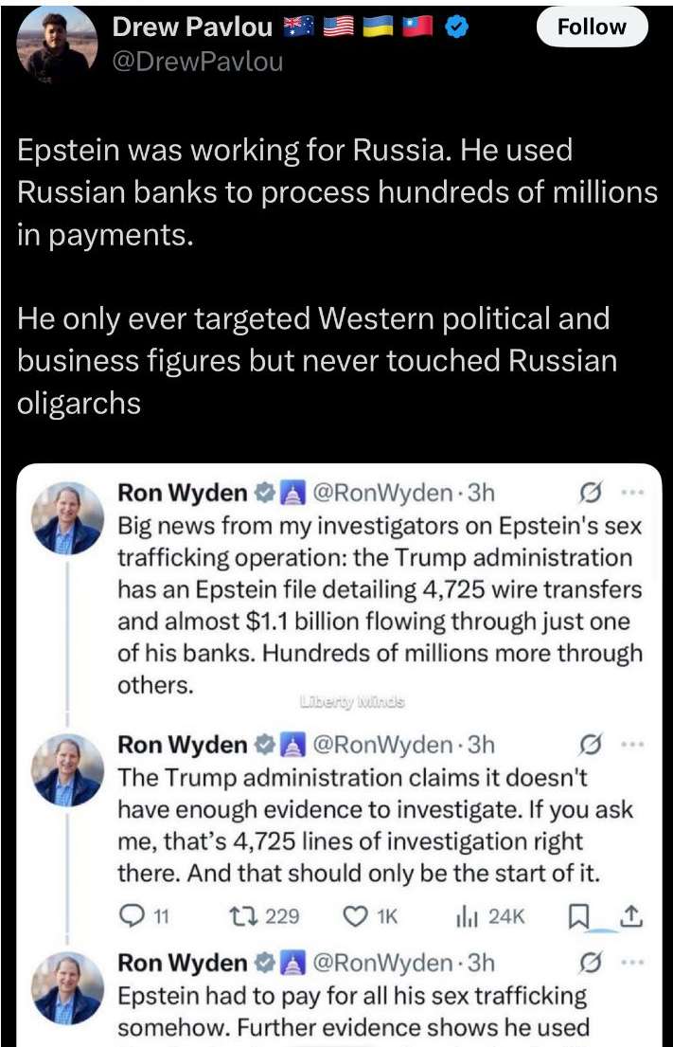
Task: Click Grok icon on third Ron Wyden tweet
Action: 591,964
